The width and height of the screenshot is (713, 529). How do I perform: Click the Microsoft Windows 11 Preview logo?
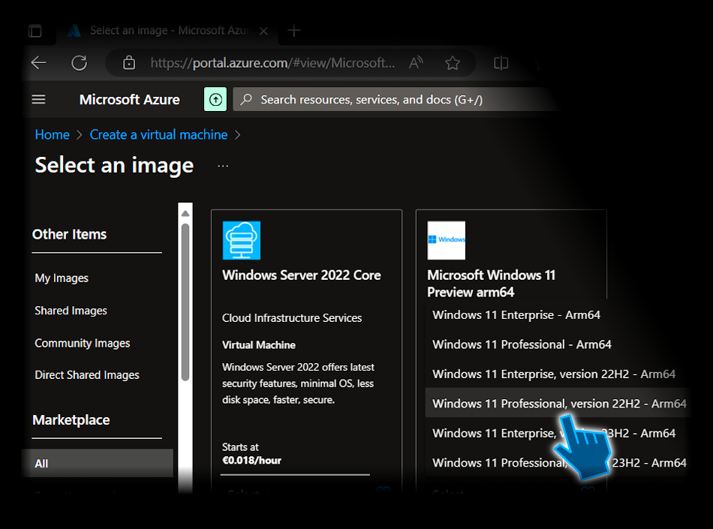pos(446,240)
